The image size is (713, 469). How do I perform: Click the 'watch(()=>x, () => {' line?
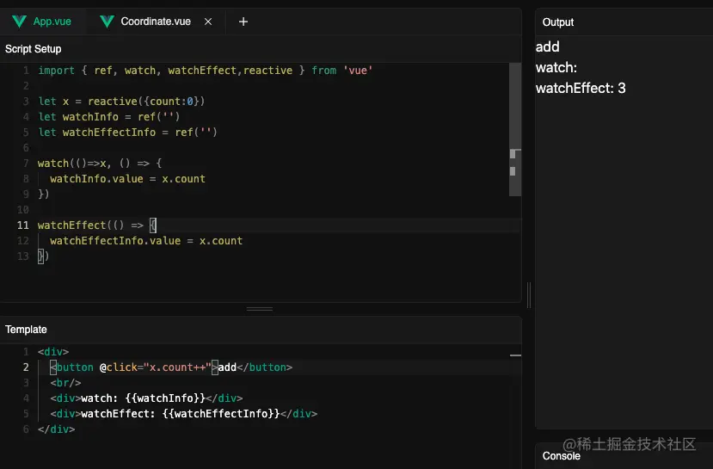[x=100, y=164]
